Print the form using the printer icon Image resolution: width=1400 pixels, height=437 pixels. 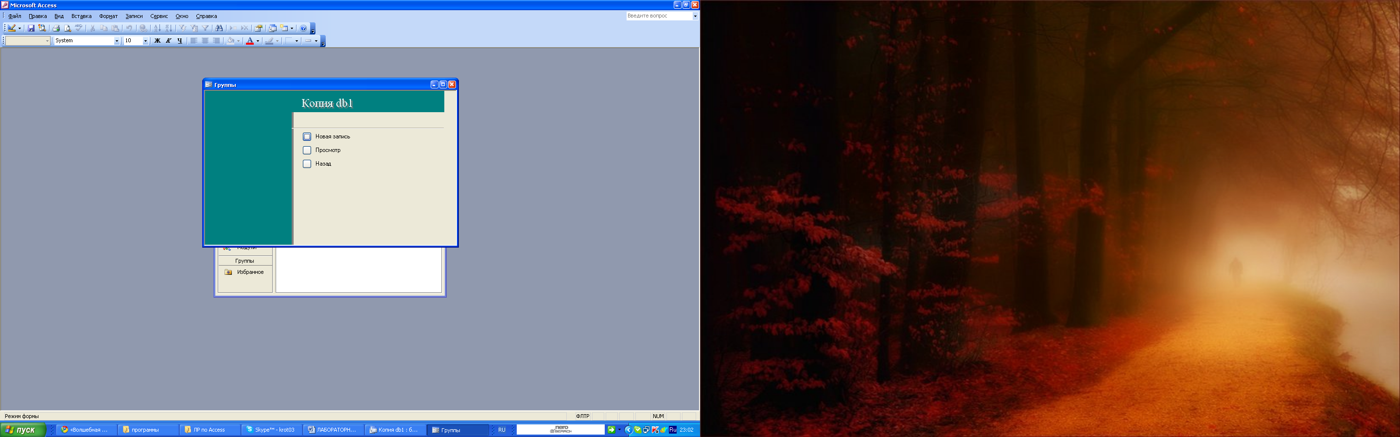click(x=56, y=28)
